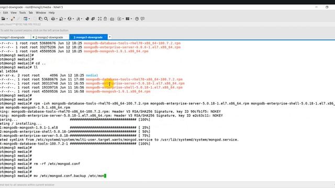335x188 pixels.
Task: Click the green Xagent icon beside Xftp
Action: point(93,19)
